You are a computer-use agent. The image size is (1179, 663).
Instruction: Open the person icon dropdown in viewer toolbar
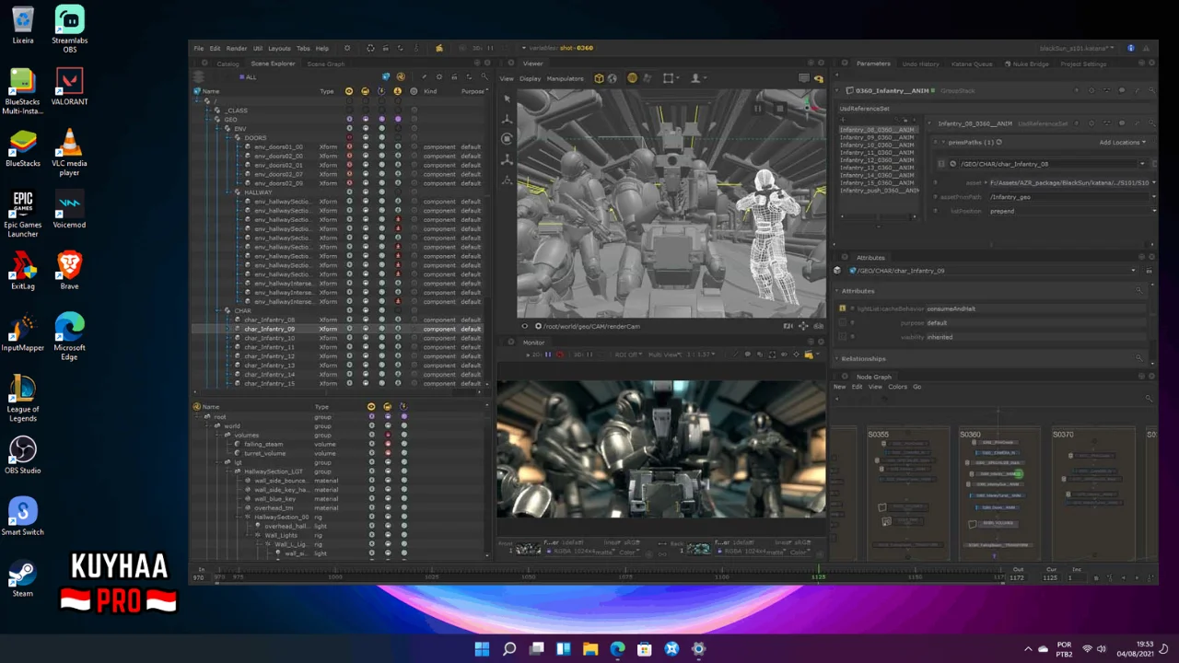point(697,78)
